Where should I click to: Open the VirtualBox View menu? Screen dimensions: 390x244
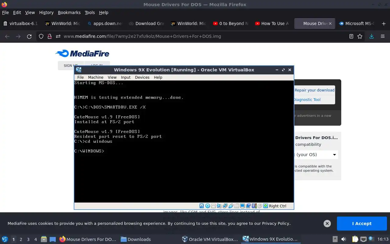tap(112, 77)
